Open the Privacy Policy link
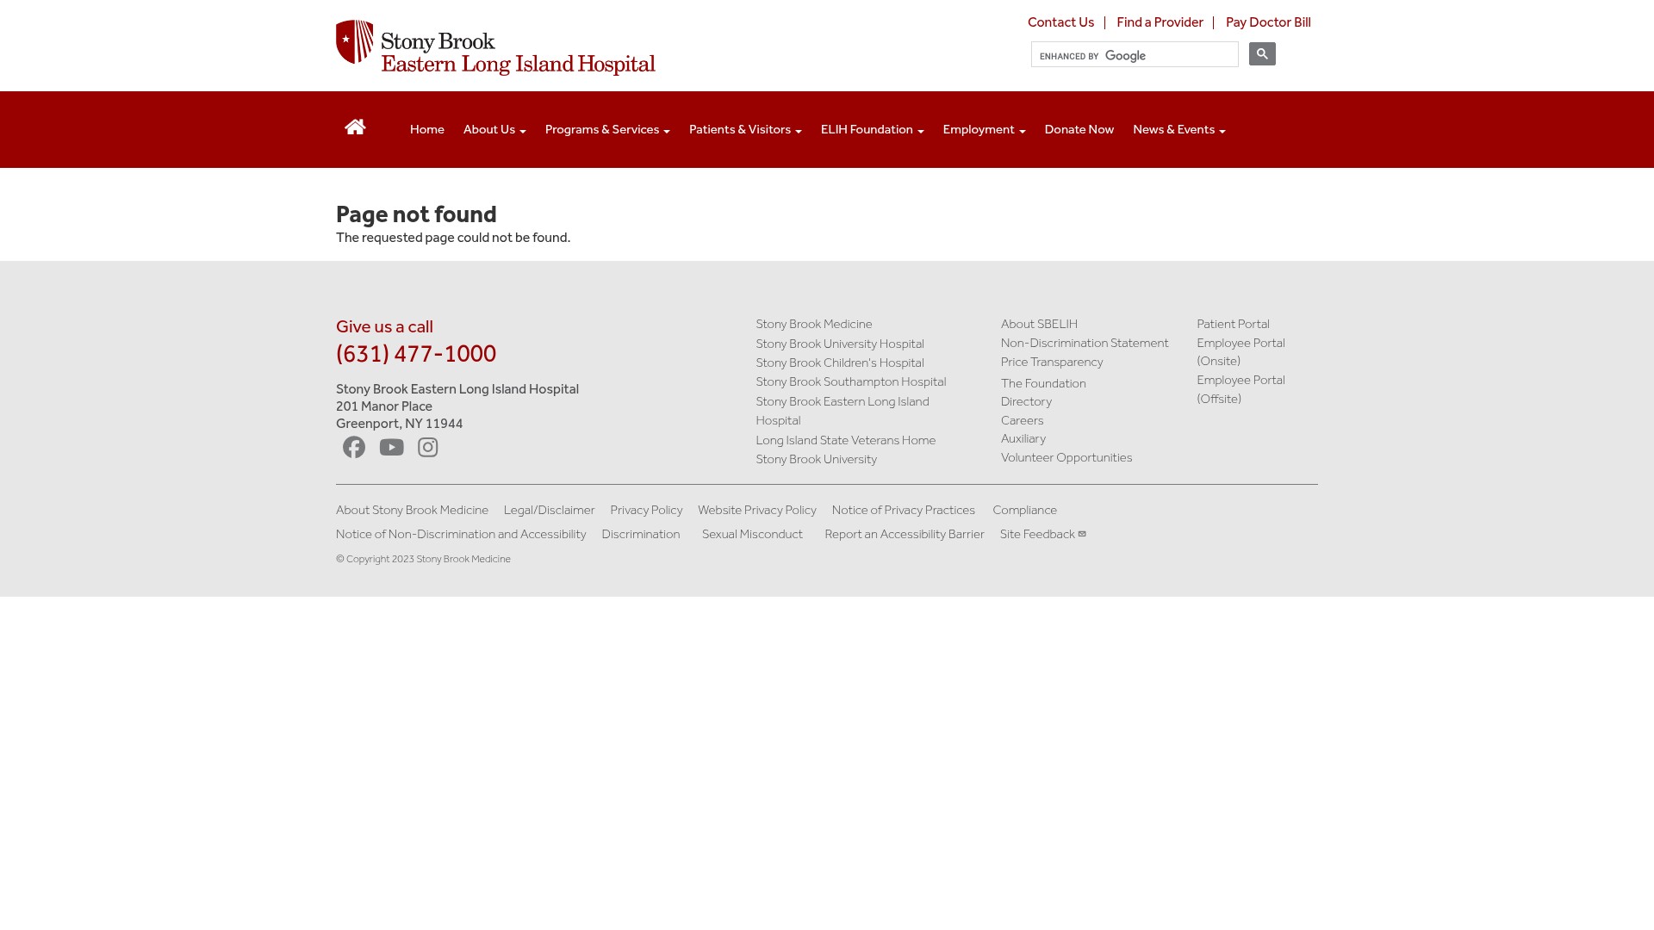 click(x=646, y=510)
